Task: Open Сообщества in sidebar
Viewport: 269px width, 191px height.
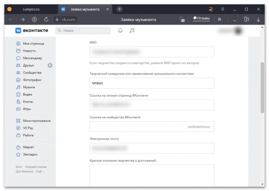Action: click(x=29, y=73)
